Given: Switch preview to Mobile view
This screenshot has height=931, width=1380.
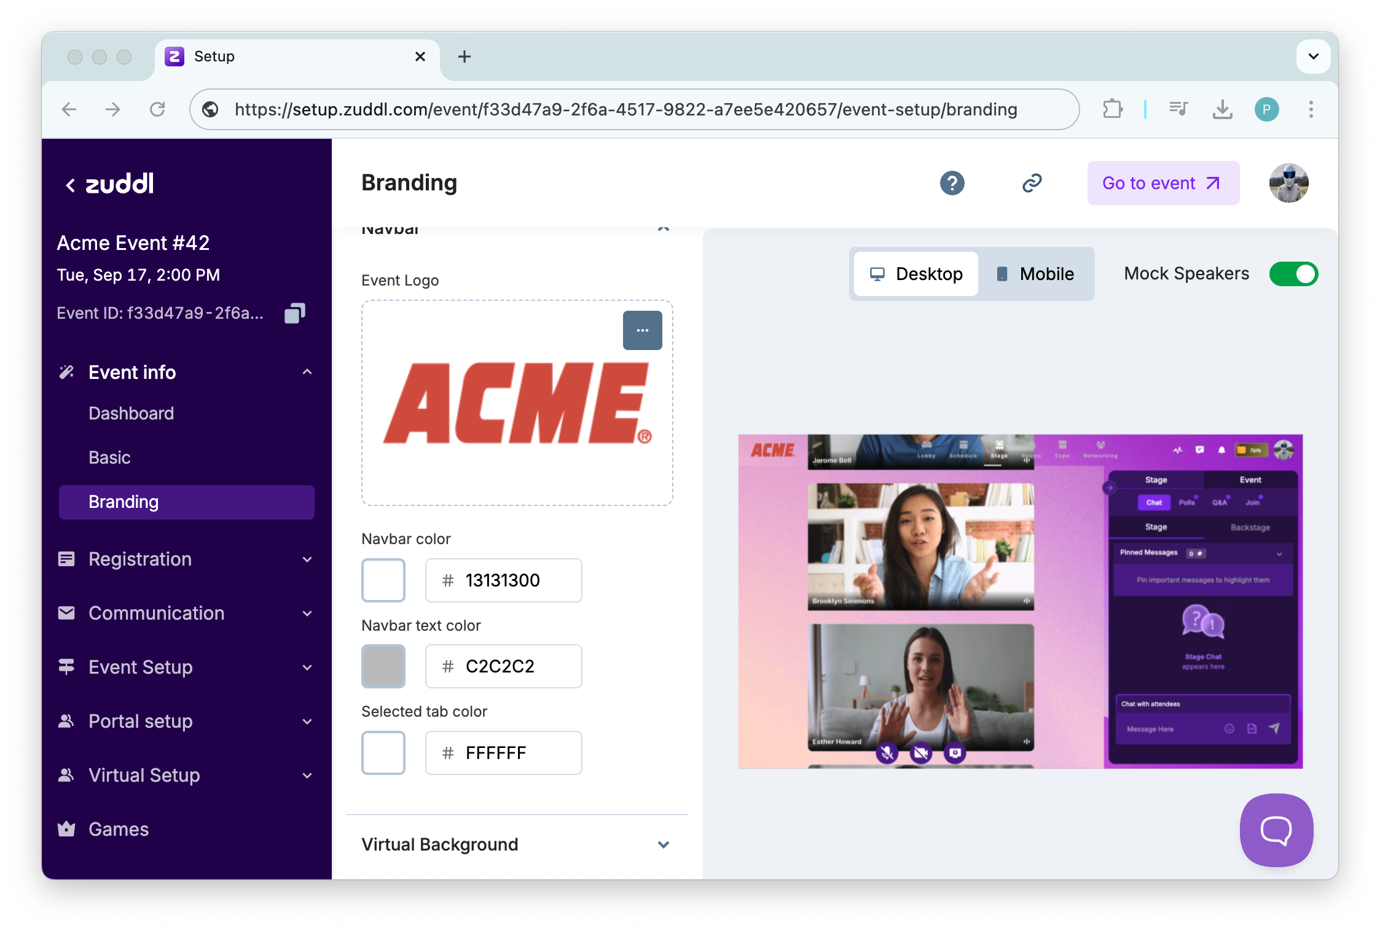Looking at the screenshot, I should tap(1035, 274).
